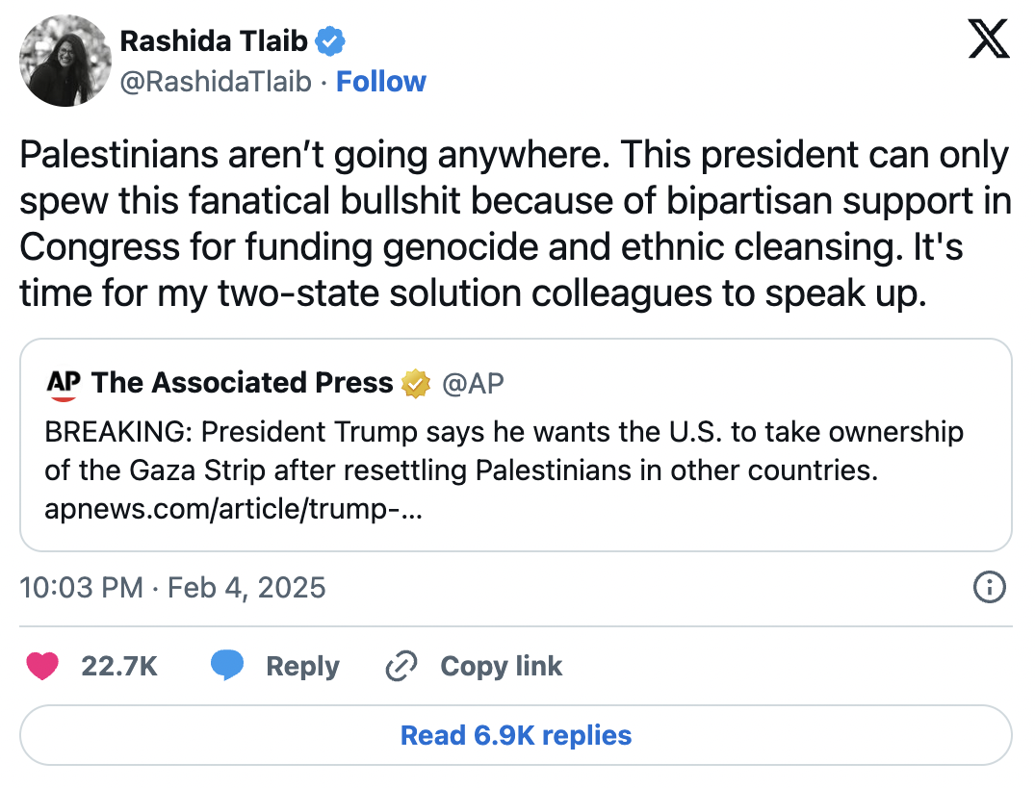This screenshot has width=1035, height=788.
Task: Click the gold verified badge next to AP
Action: pos(416,384)
